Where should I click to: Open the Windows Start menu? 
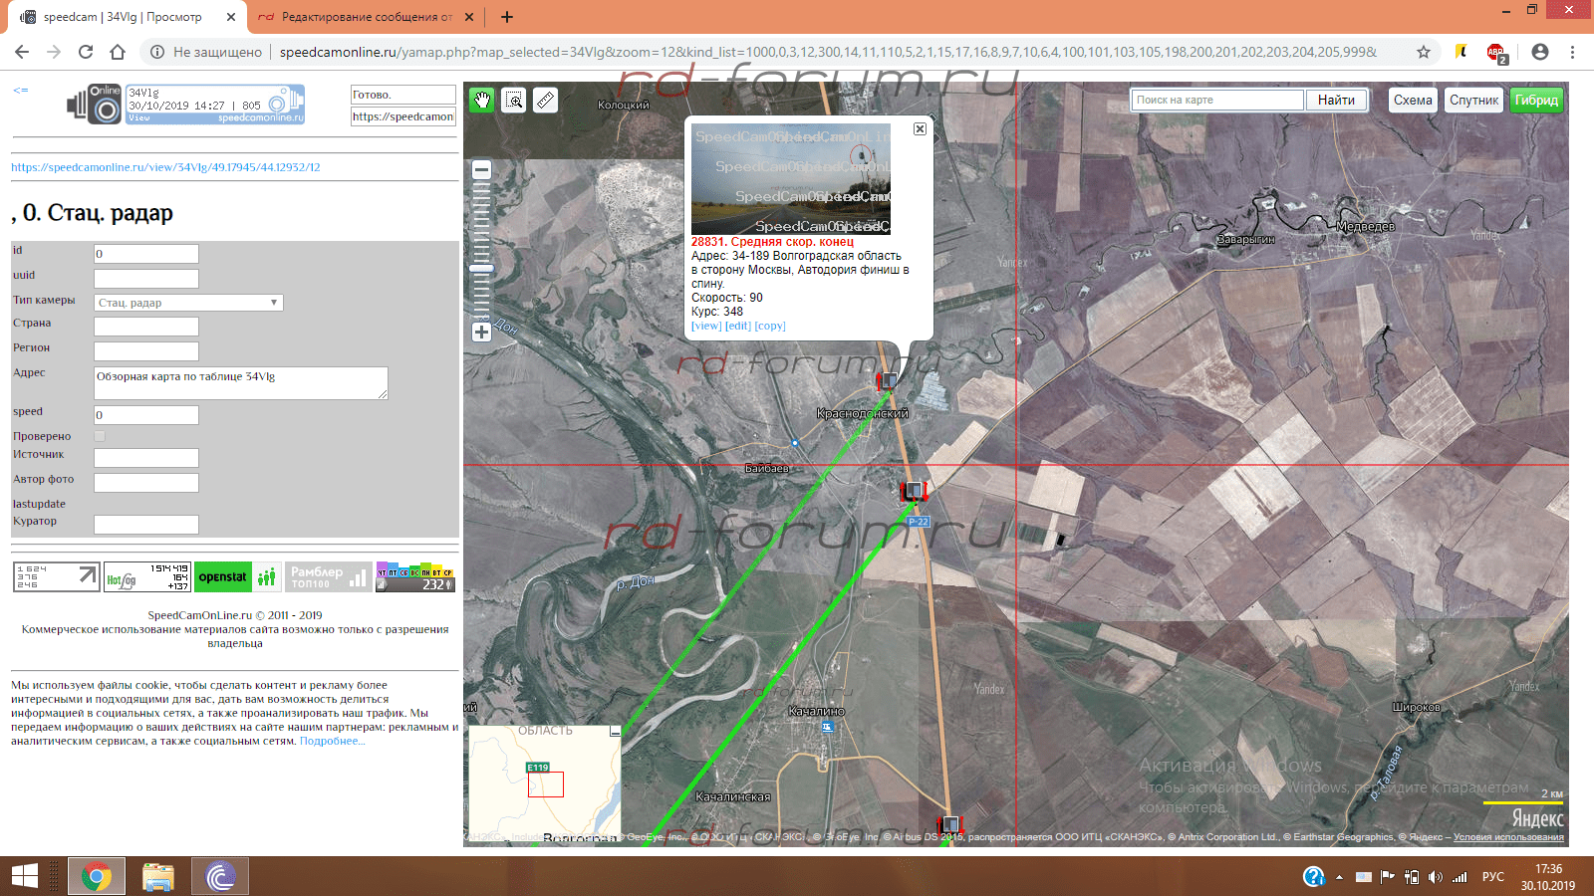pos(24,876)
